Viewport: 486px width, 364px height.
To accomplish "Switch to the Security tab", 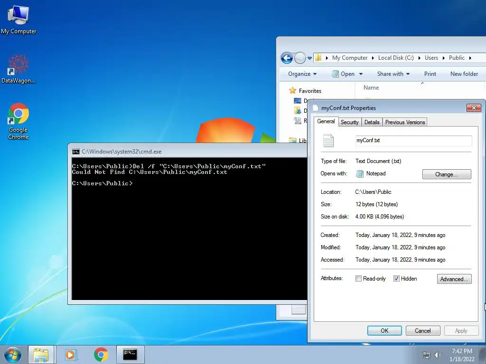I will click(x=349, y=122).
